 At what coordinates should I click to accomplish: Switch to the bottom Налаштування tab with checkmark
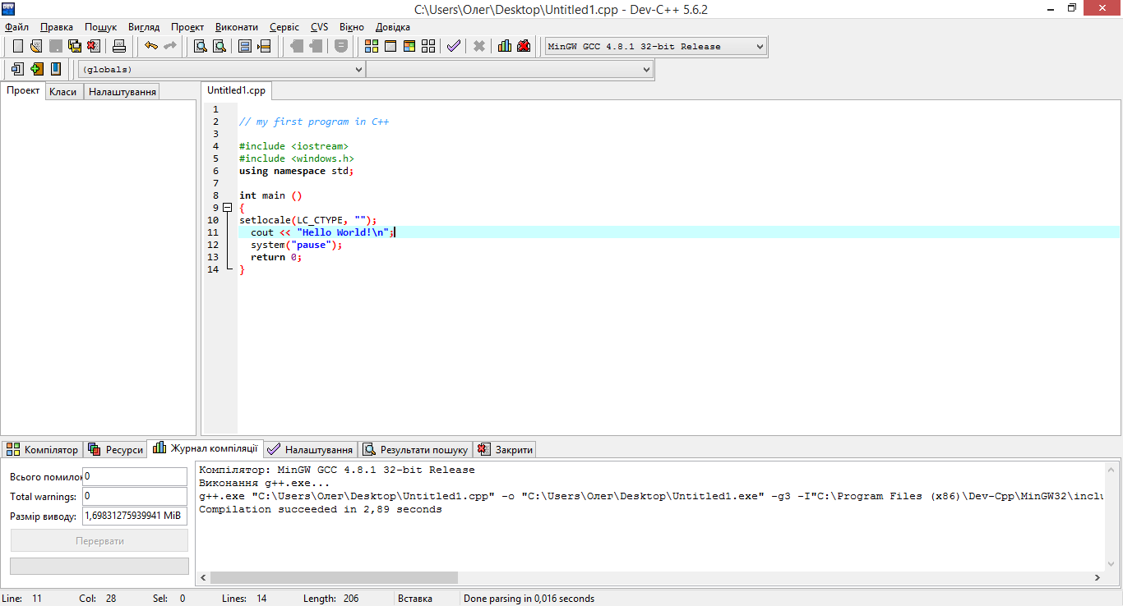(311, 449)
